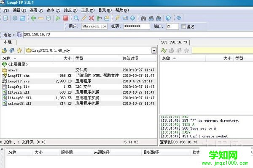Select the LeapFTP.chm file
253x168 pixels.
pyautogui.click(x=78, y=76)
